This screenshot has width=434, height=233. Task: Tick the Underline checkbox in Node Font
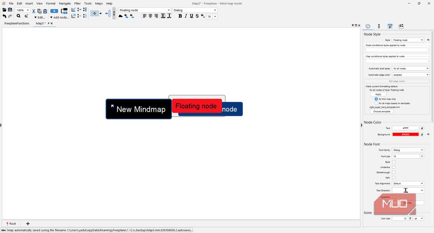click(393, 167)
